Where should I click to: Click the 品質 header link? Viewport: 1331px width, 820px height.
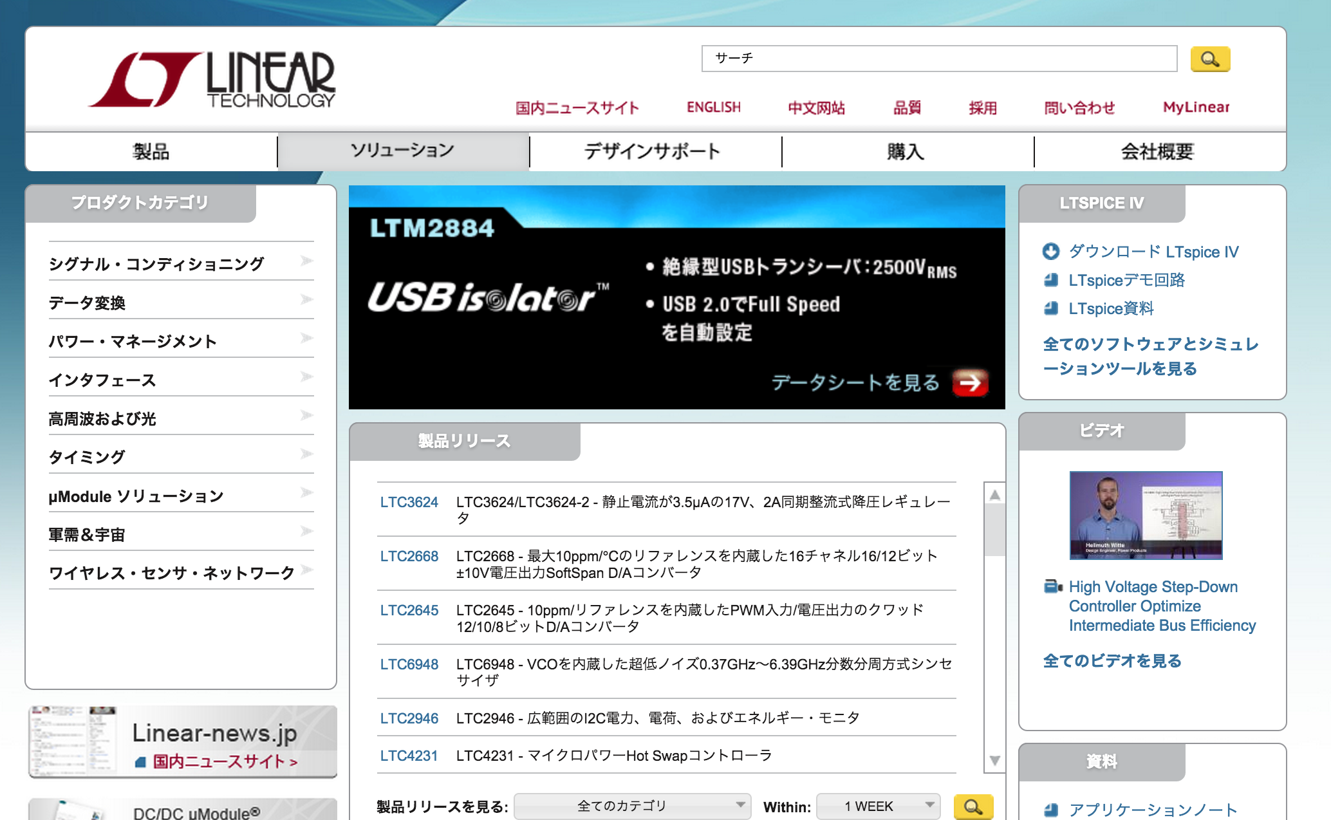click(x=907, y=107)
